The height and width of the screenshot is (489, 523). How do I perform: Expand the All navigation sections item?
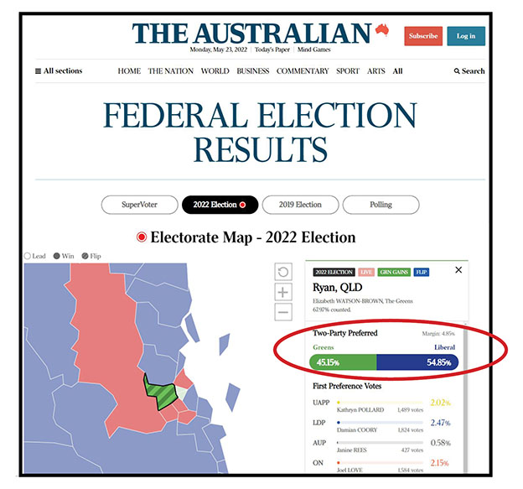tap(397, 71)
